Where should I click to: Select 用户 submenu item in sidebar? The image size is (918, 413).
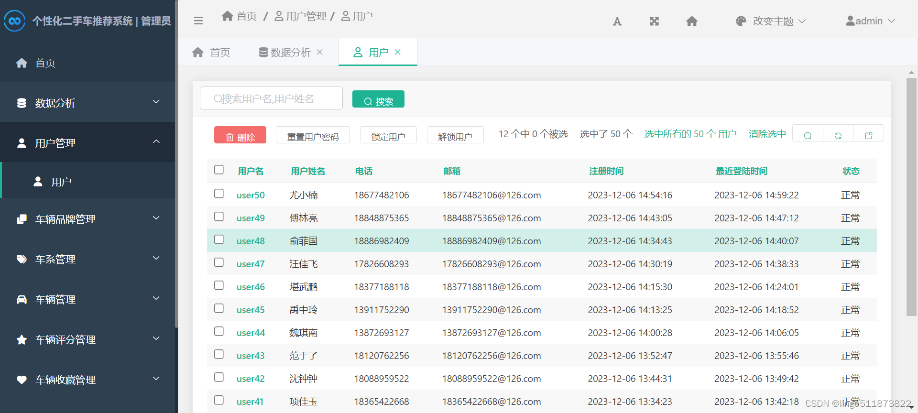[x=87, y=182]
